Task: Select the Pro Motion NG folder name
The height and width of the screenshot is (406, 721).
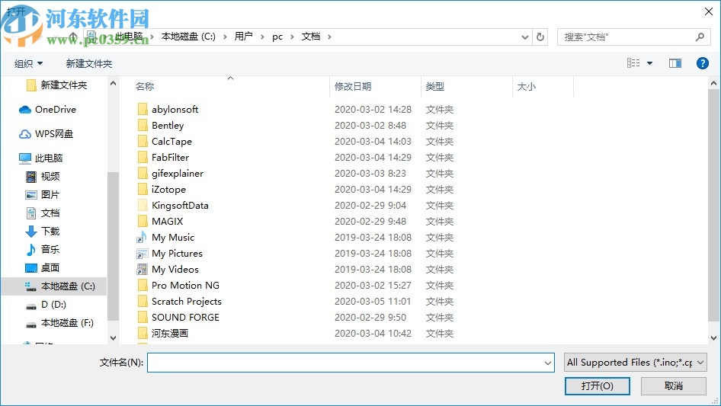Action: click(185, 286)
